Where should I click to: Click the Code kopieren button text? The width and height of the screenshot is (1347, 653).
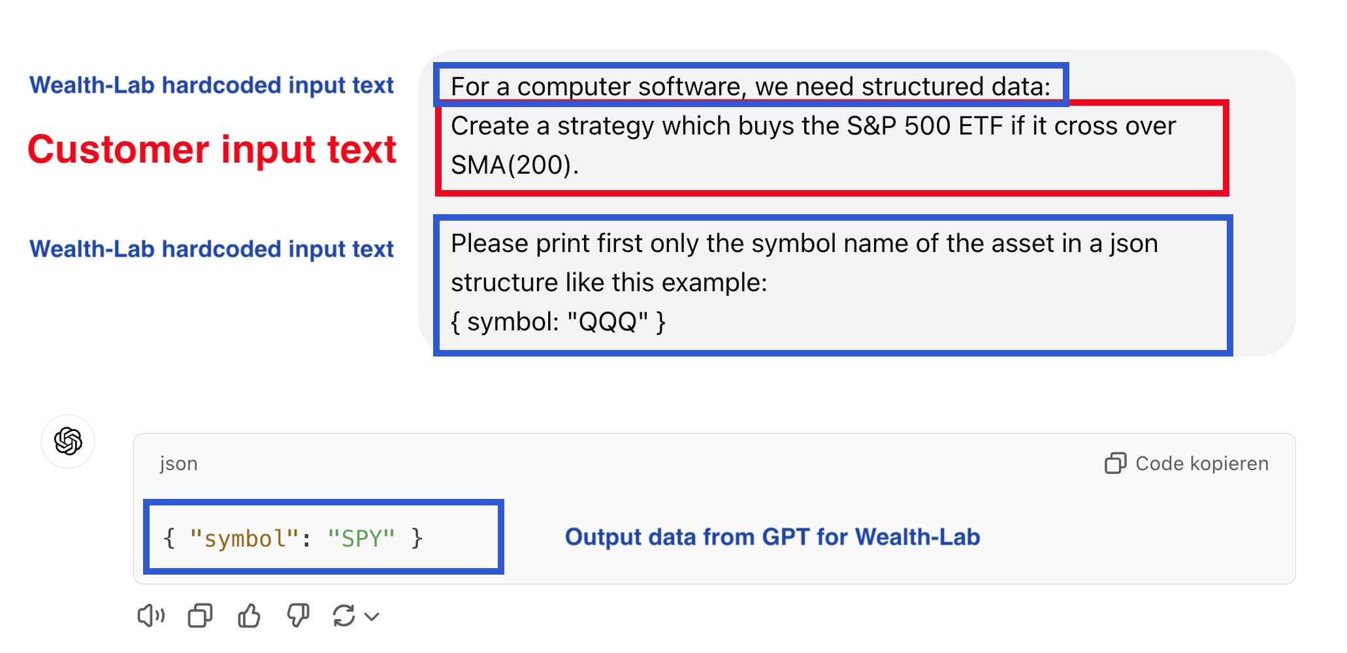coord(1201,463)
